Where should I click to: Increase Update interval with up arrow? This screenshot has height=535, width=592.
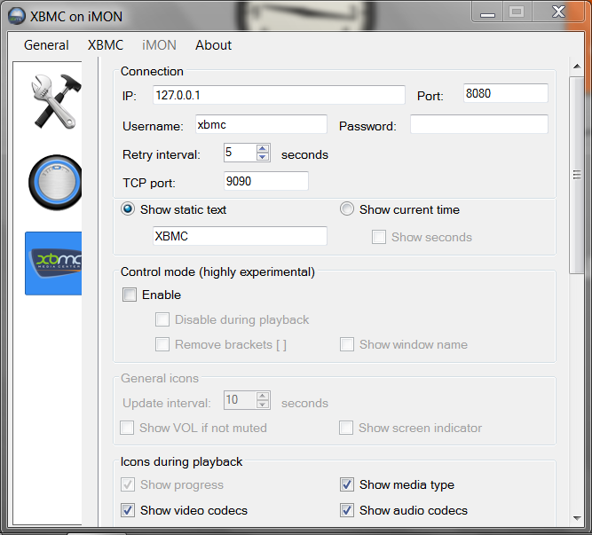coord(263,397)
